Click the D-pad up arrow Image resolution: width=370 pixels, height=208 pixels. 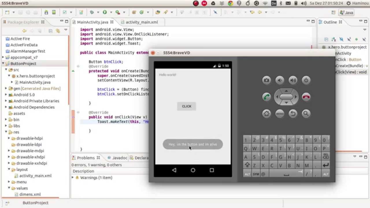coord(286,91)
